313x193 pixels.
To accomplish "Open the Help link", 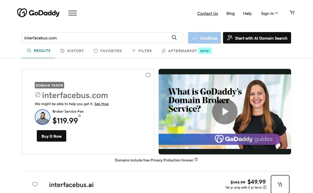I will coord(247,14).
